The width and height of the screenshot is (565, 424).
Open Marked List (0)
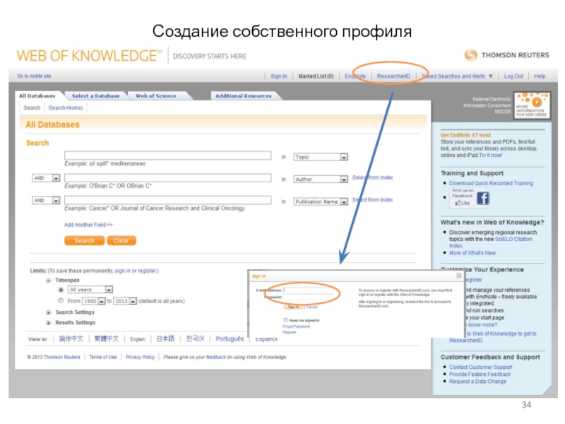pyautogui.click(x=316, y=76)
